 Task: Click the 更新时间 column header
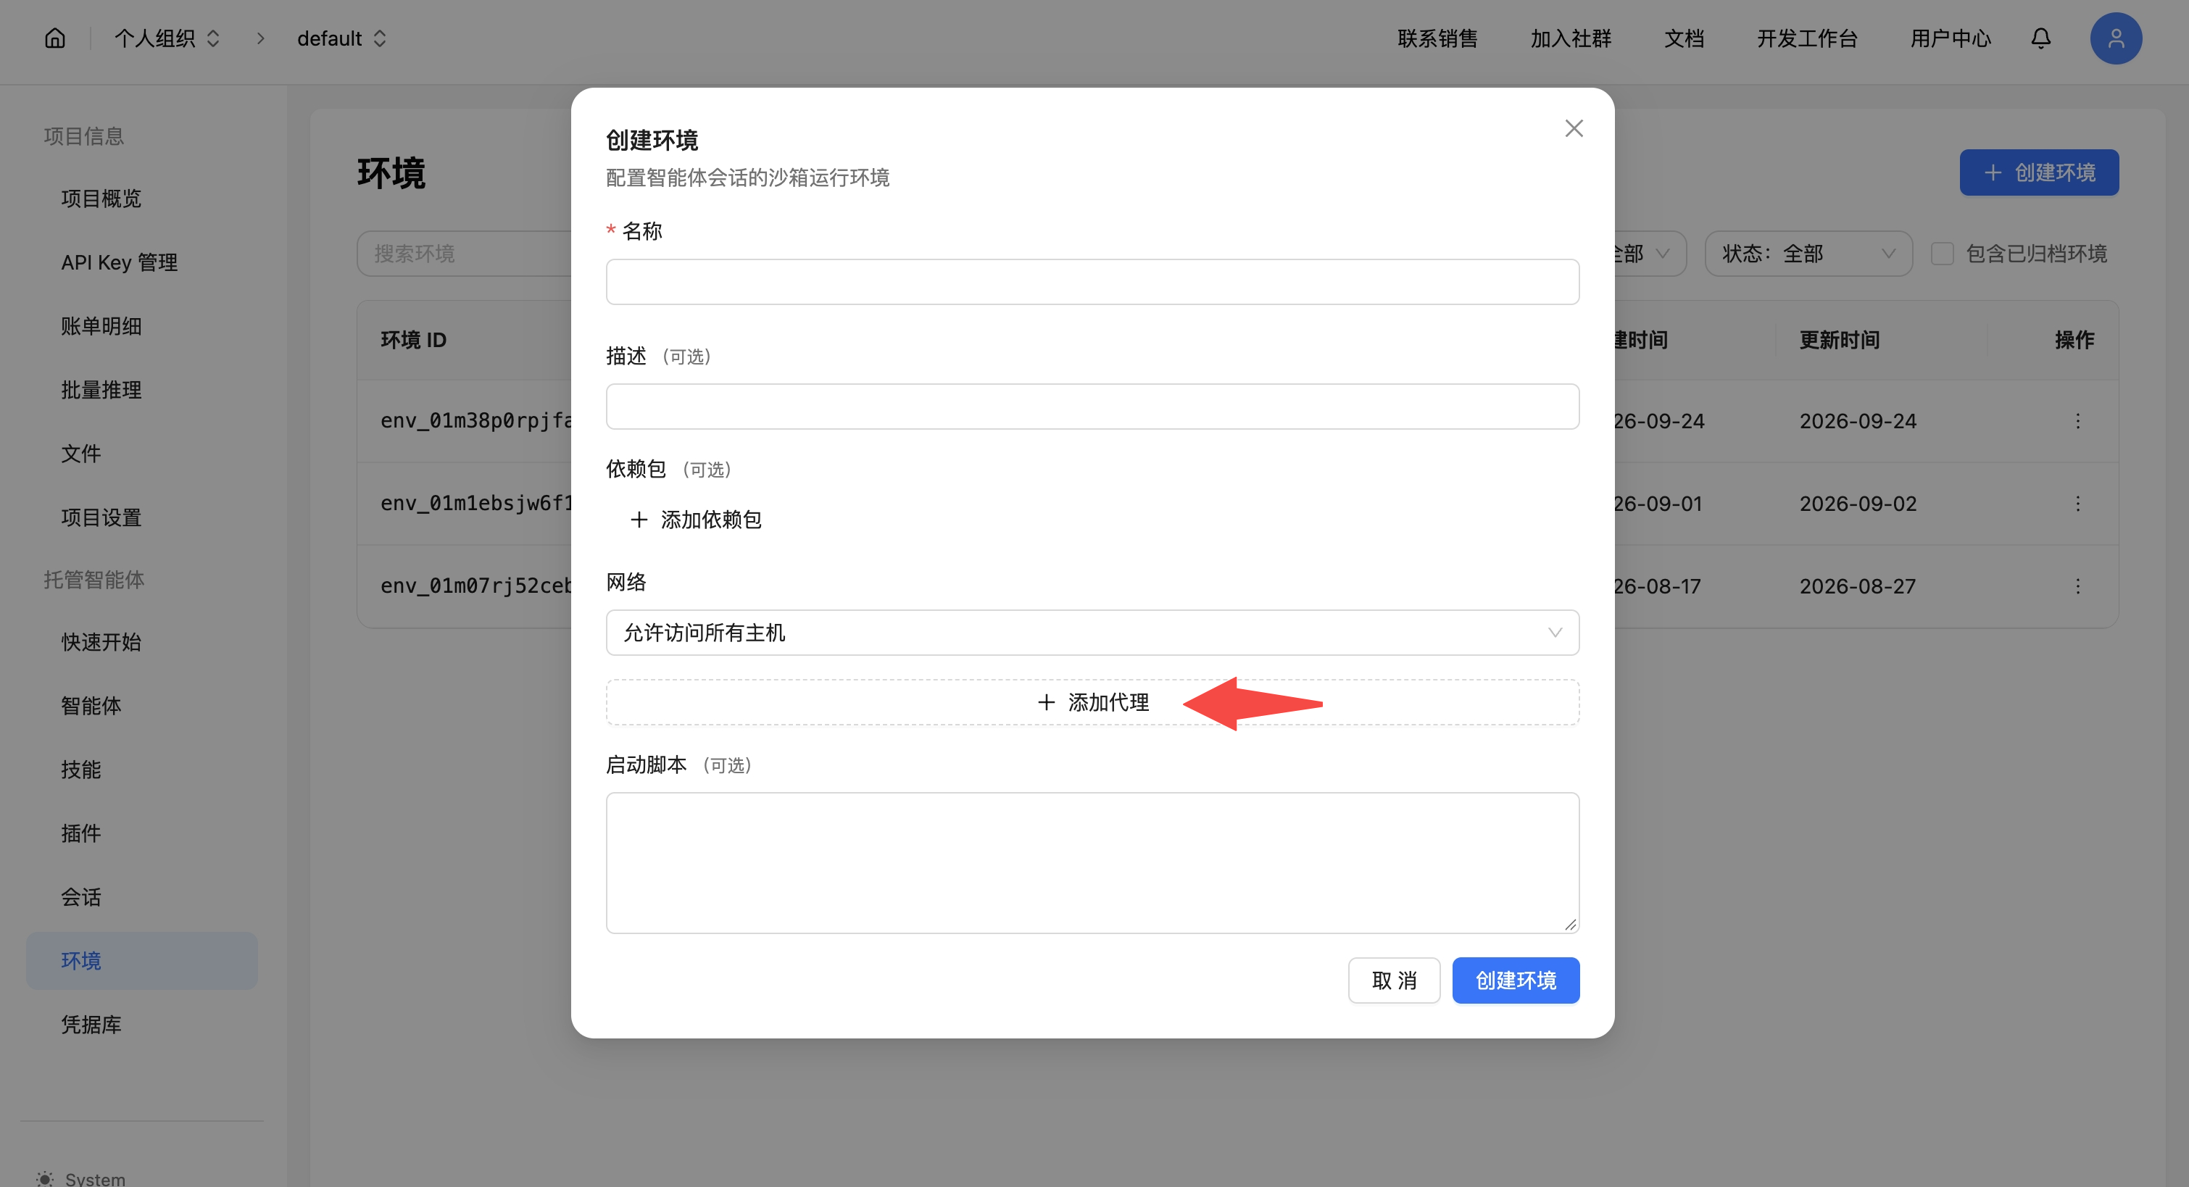1839,341
